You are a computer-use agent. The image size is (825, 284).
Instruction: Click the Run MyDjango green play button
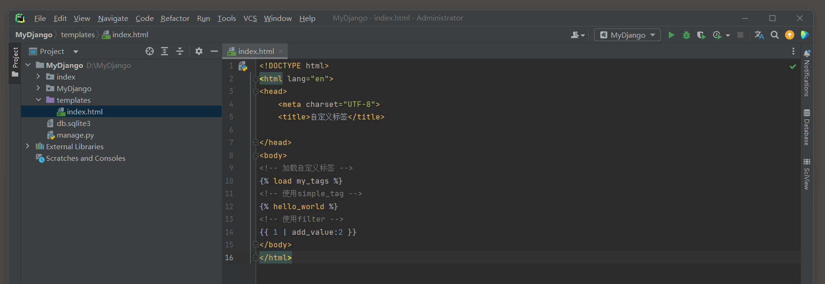[x=671, y=35]
